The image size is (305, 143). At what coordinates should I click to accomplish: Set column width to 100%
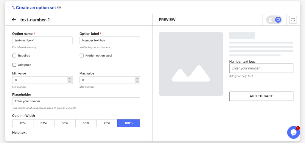(x=129, y=123)
